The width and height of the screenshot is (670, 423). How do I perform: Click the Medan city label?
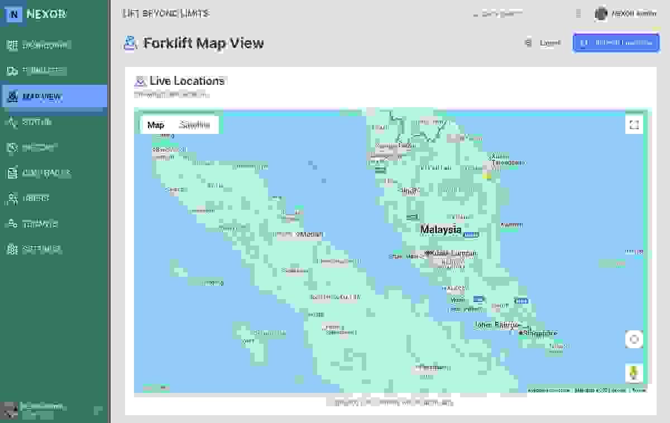pos(310,234)
